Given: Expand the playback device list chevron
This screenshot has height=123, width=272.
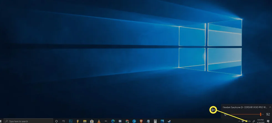Looking at the screenshot, I should pos(270,107).
